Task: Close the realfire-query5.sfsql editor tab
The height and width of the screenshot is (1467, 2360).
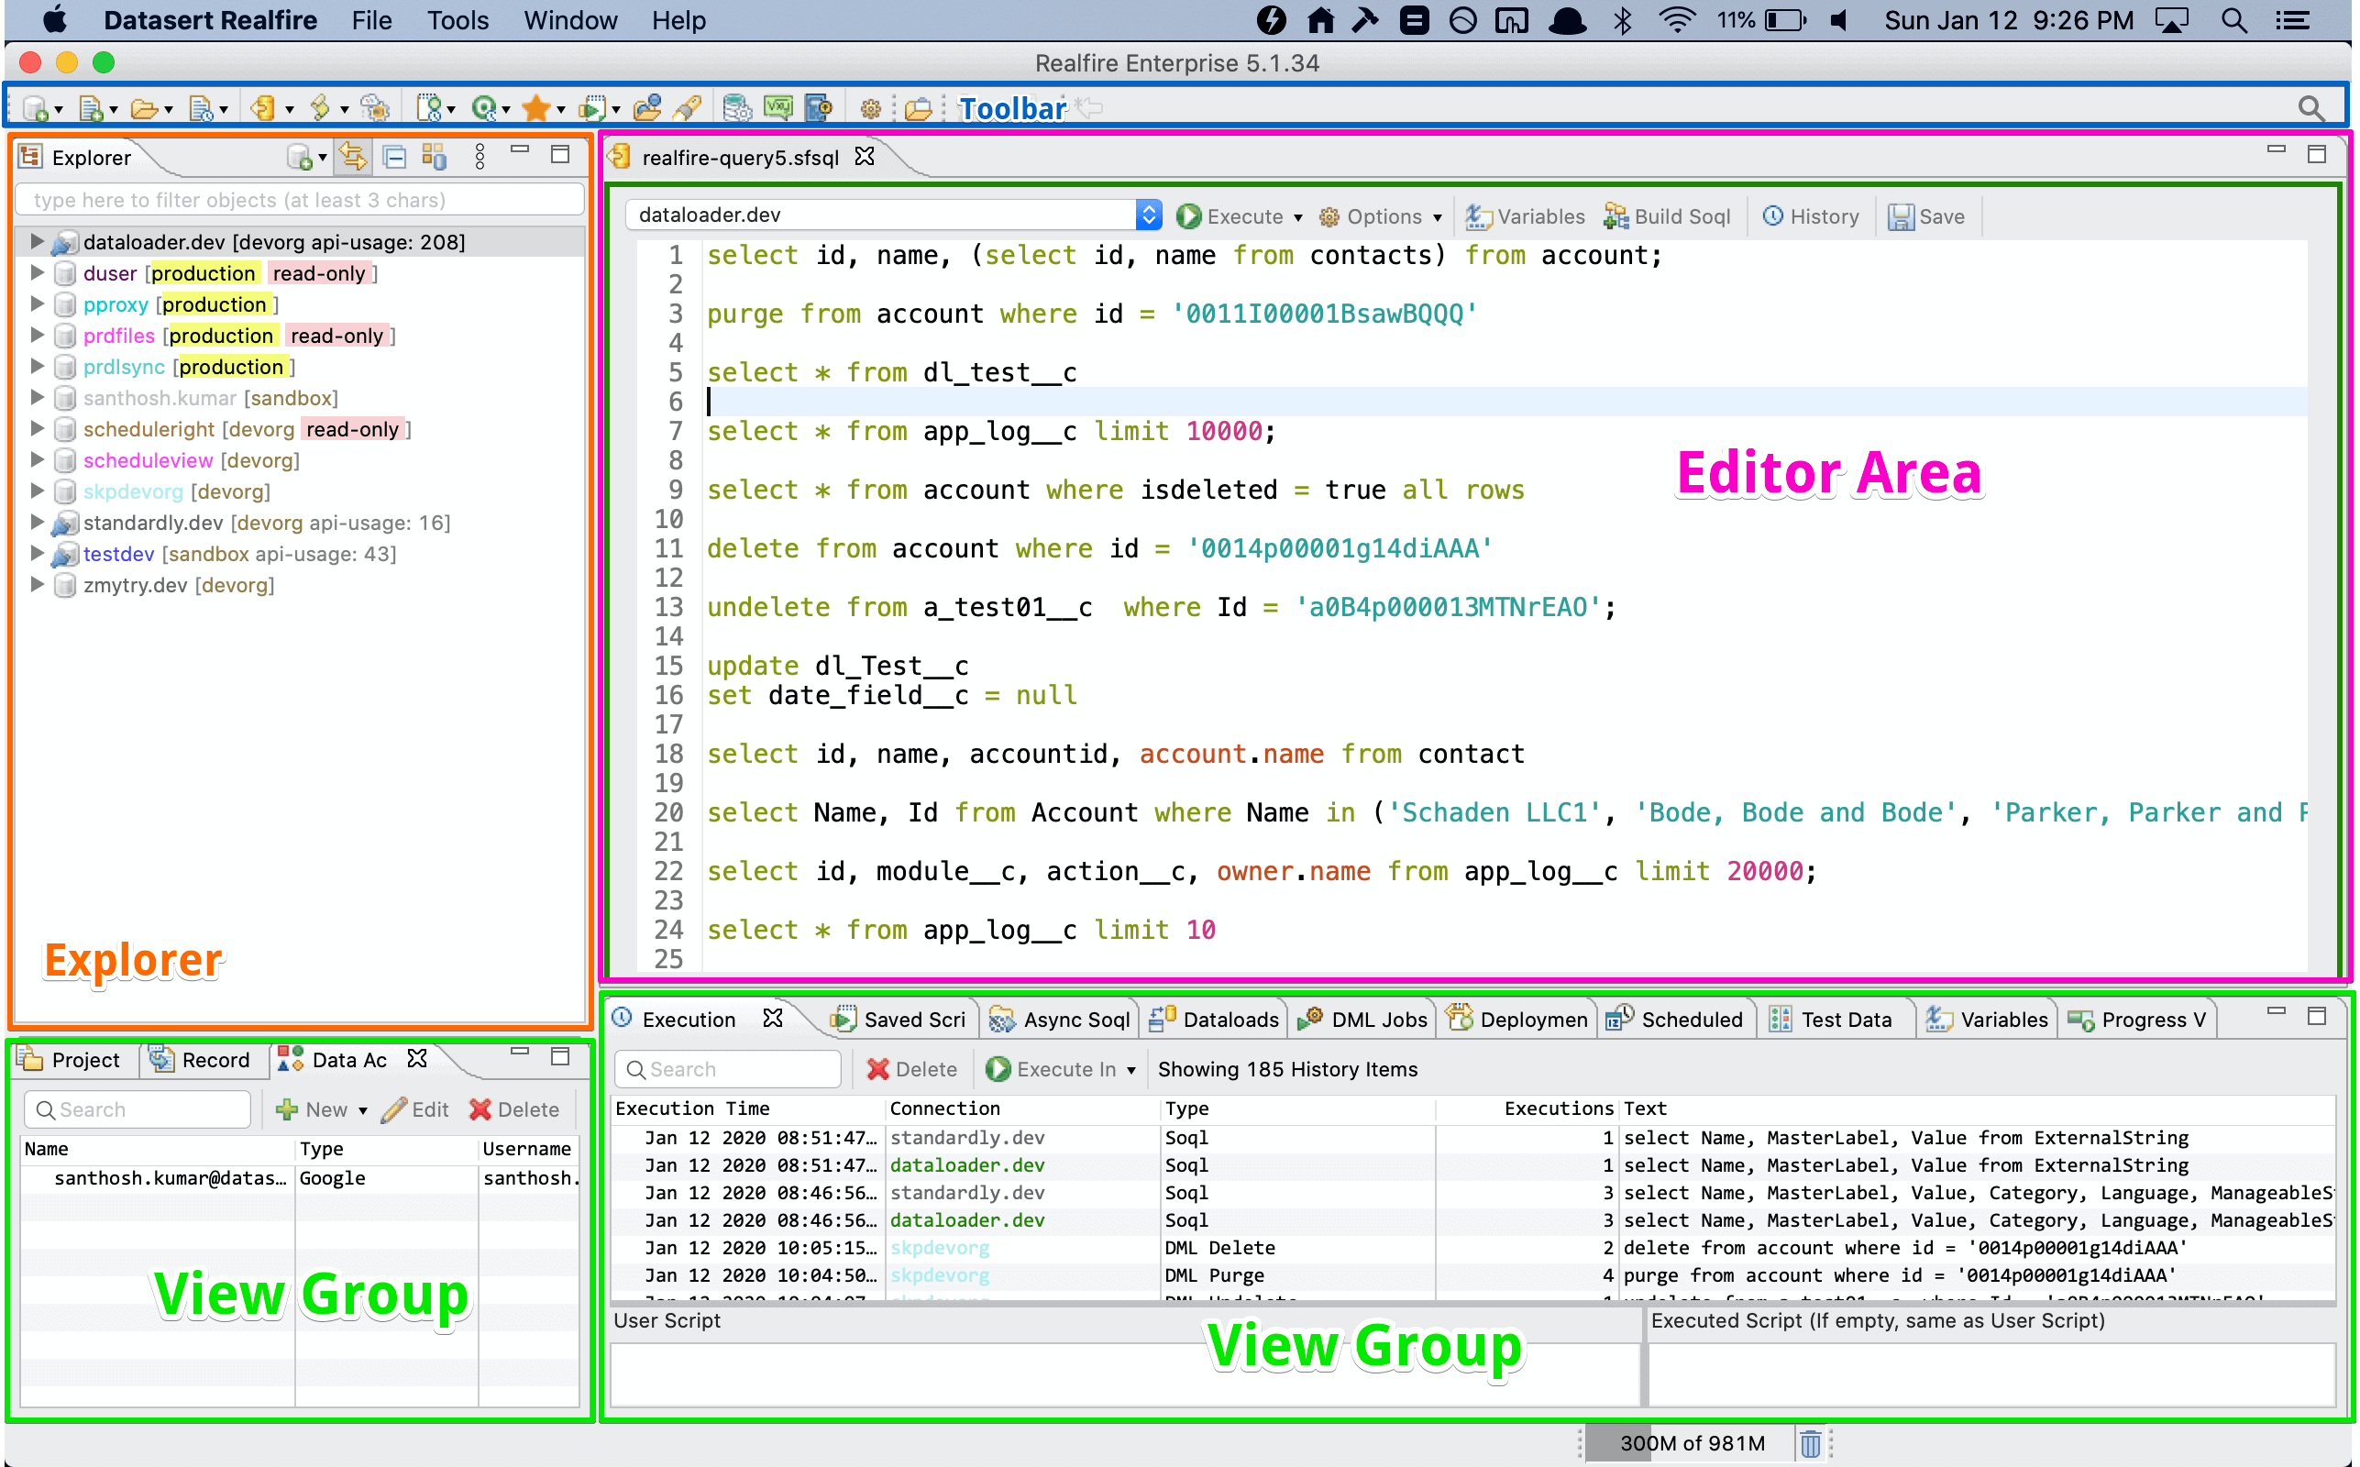Action: [865, 156]
